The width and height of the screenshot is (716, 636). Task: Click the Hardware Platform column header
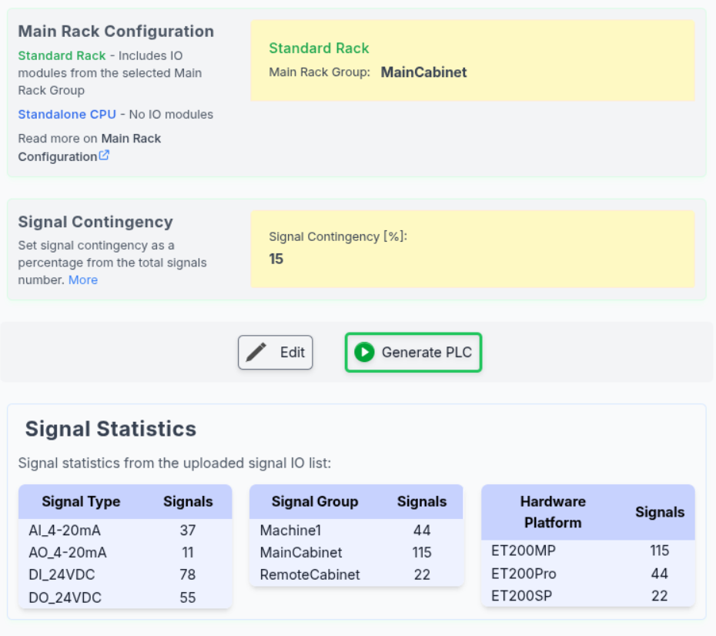click(553, 511)
